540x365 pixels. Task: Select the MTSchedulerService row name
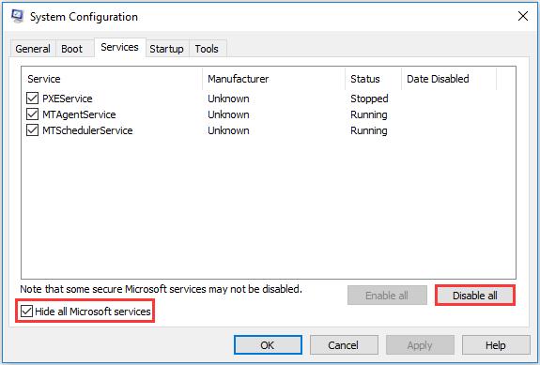coord(87,130)
